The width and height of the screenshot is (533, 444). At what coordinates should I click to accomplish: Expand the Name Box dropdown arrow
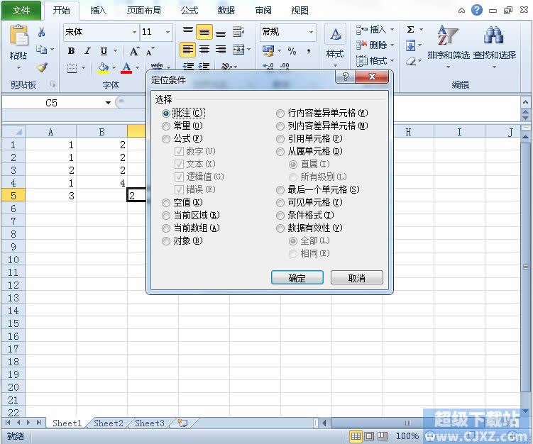tap(108, 103)
